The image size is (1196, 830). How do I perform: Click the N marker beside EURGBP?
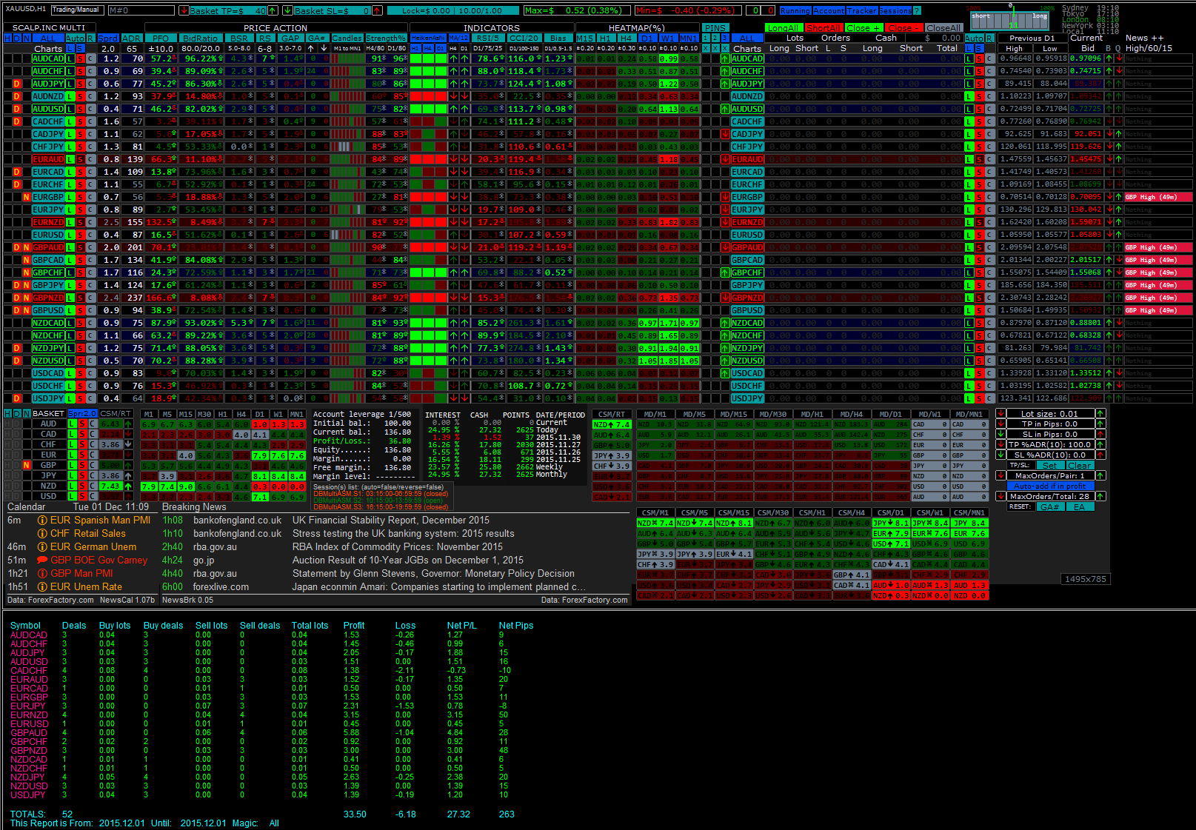pos(27,197)
